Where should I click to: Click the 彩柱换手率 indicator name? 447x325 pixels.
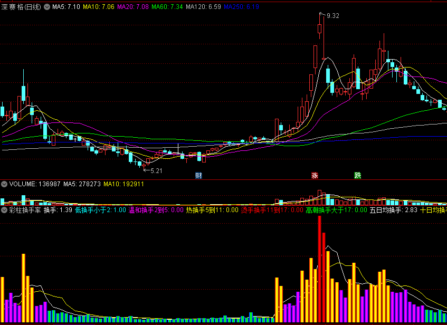coord(25,211)
